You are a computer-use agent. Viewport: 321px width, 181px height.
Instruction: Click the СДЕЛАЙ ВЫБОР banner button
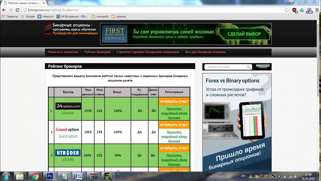(x=244, y=34)
